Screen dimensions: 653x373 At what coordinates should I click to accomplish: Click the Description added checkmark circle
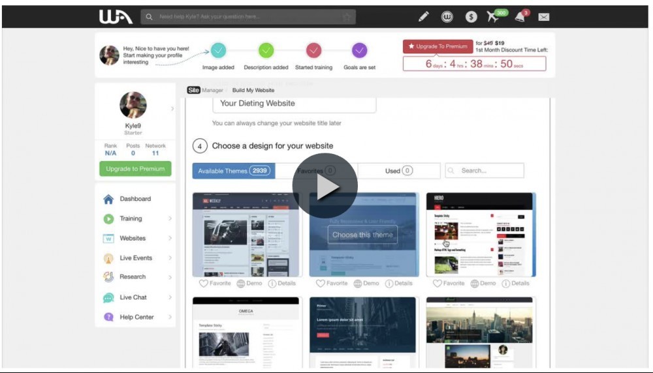click(266, 50)
